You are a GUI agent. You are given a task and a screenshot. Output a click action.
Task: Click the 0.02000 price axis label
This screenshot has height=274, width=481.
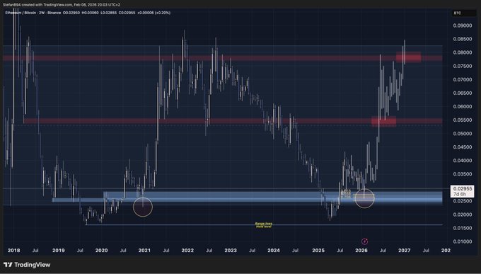(x=463, y=215)
